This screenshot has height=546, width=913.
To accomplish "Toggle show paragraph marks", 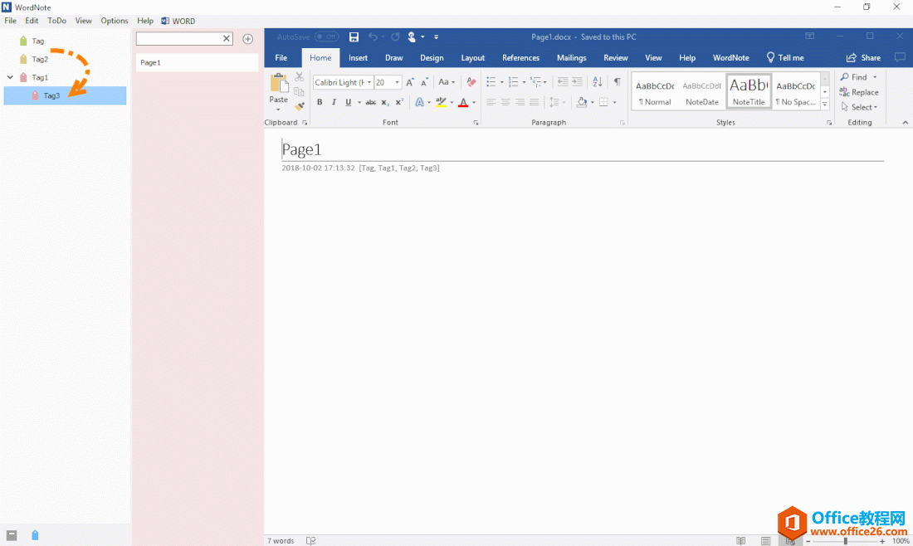I will [x=617, y=82].
